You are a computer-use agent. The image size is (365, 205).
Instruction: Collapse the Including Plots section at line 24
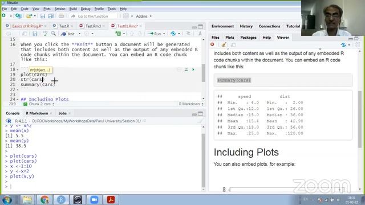pos(18,99)
